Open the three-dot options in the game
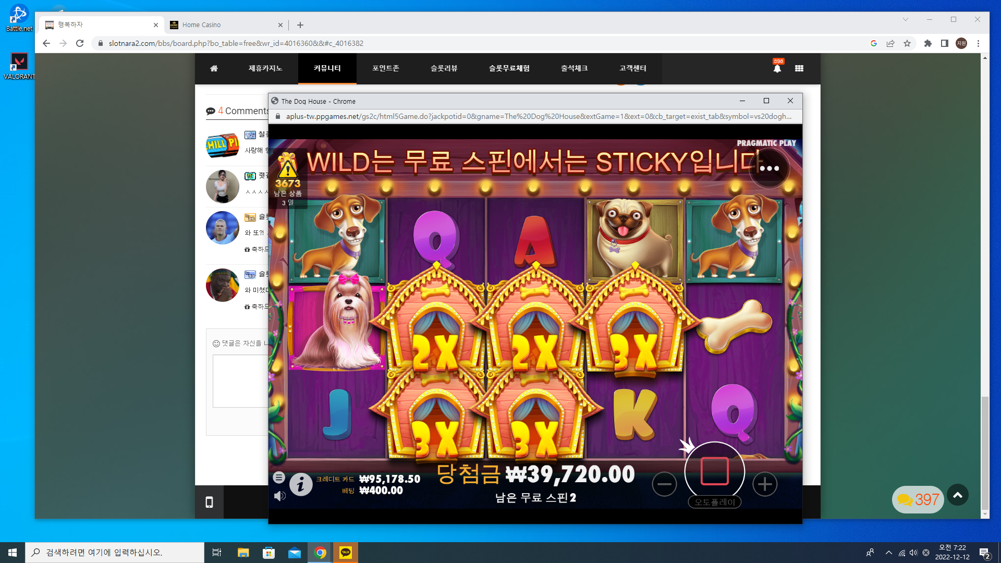This screenshot has width=1001, height=563. pos(770,168)
